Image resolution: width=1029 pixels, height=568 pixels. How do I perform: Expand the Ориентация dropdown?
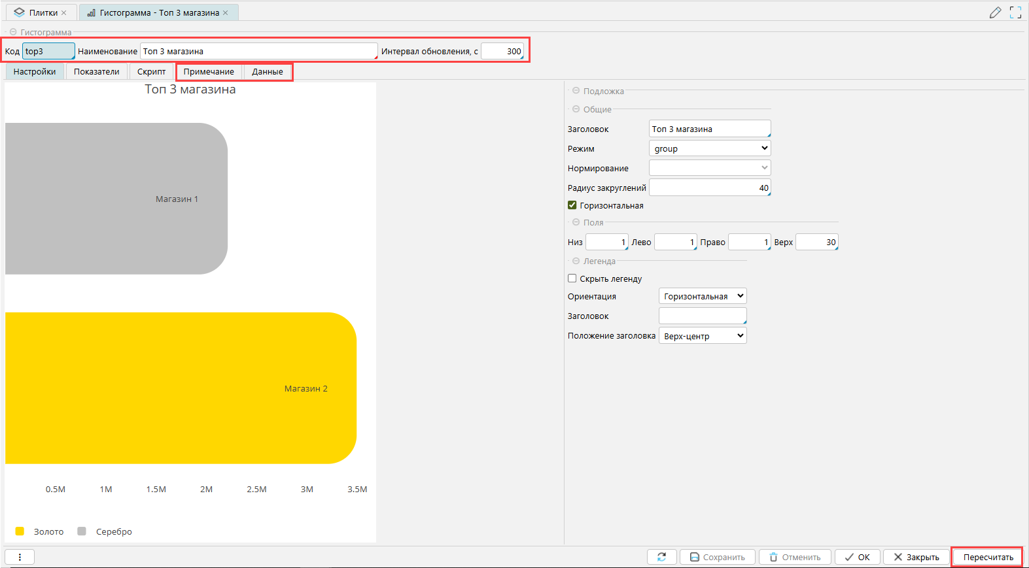pos(703,296)
